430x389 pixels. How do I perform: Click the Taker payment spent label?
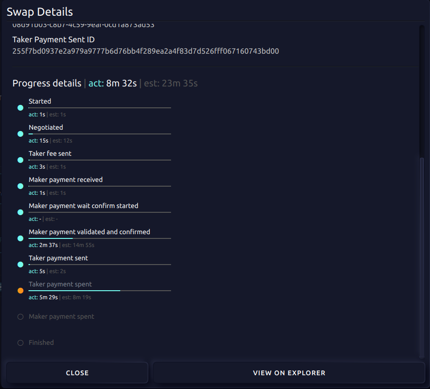(x=60, y=285)
